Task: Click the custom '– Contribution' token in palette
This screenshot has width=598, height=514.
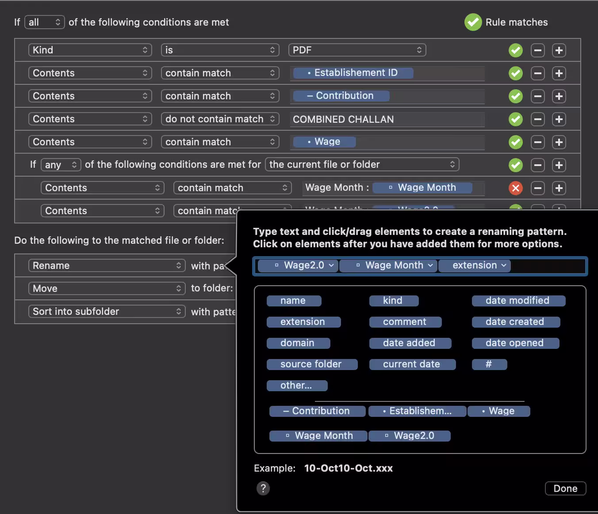Action: 317,411
